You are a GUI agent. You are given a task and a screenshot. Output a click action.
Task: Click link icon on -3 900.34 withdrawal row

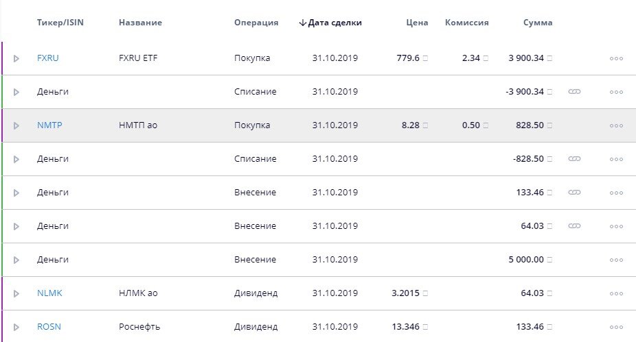pyautogui.click(x=574, y=92)
